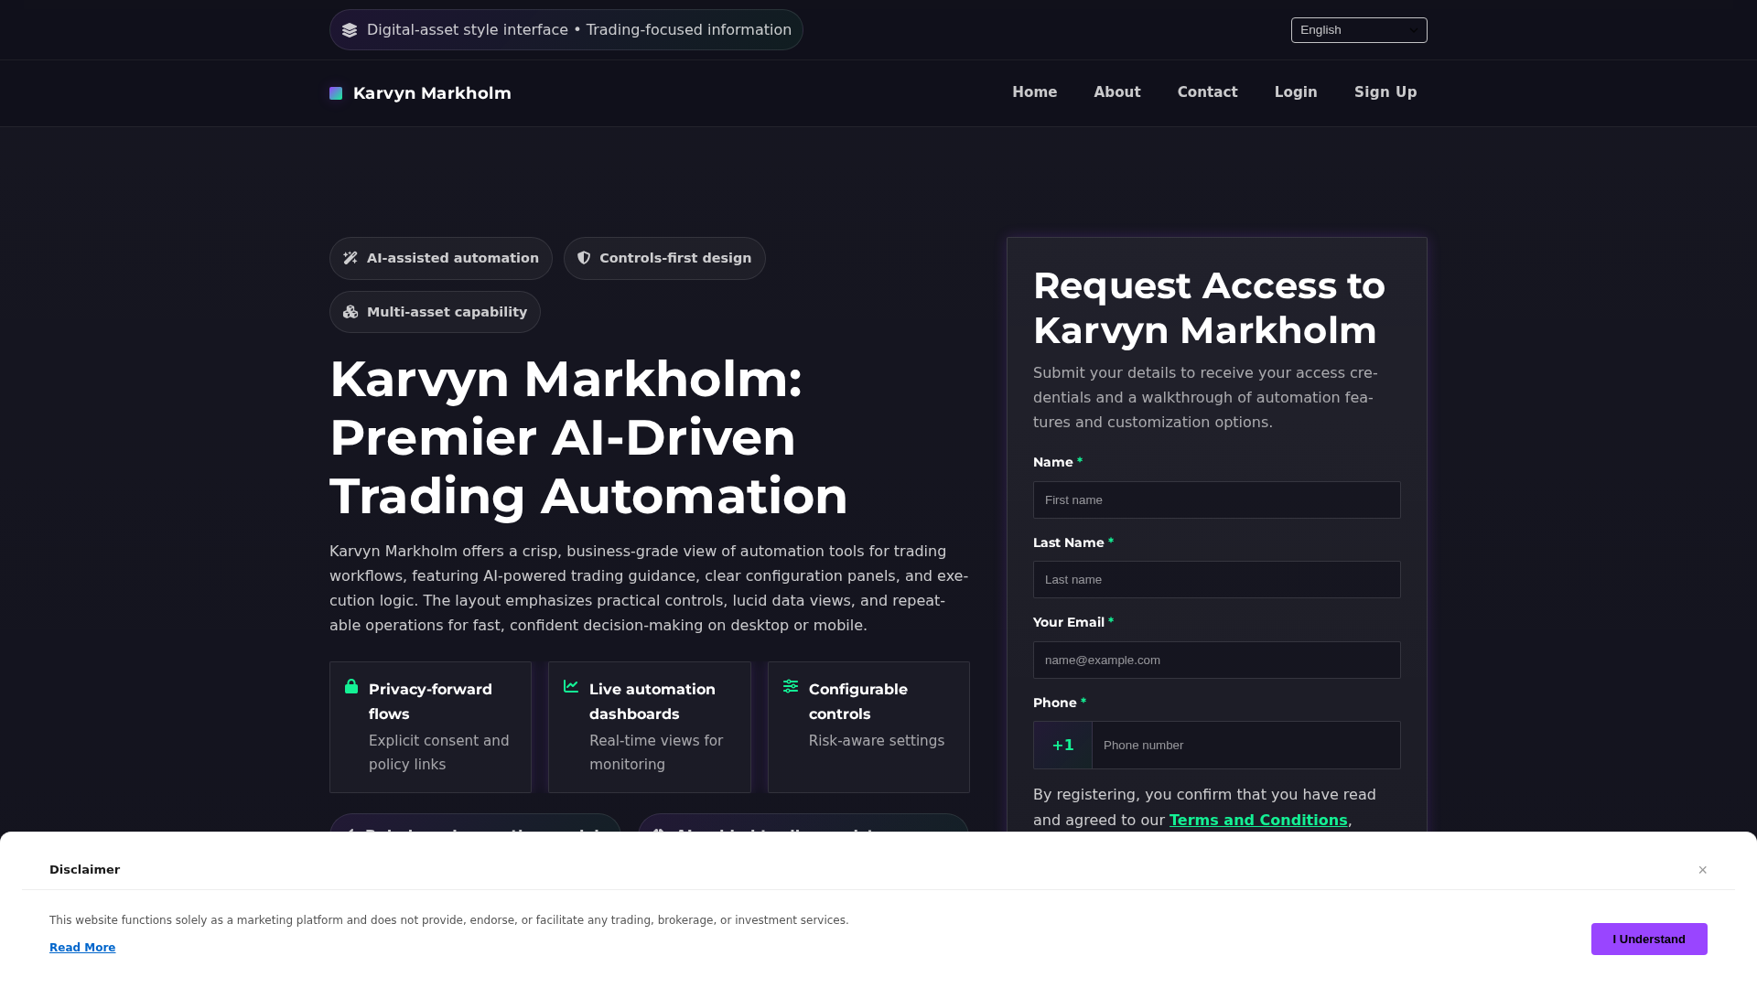Image resolution: width=1757 pixels, height=988 pixels.
Task: Click the sliders Configurable controls icon
Action: pyautogui.click(x=791, y=686)
